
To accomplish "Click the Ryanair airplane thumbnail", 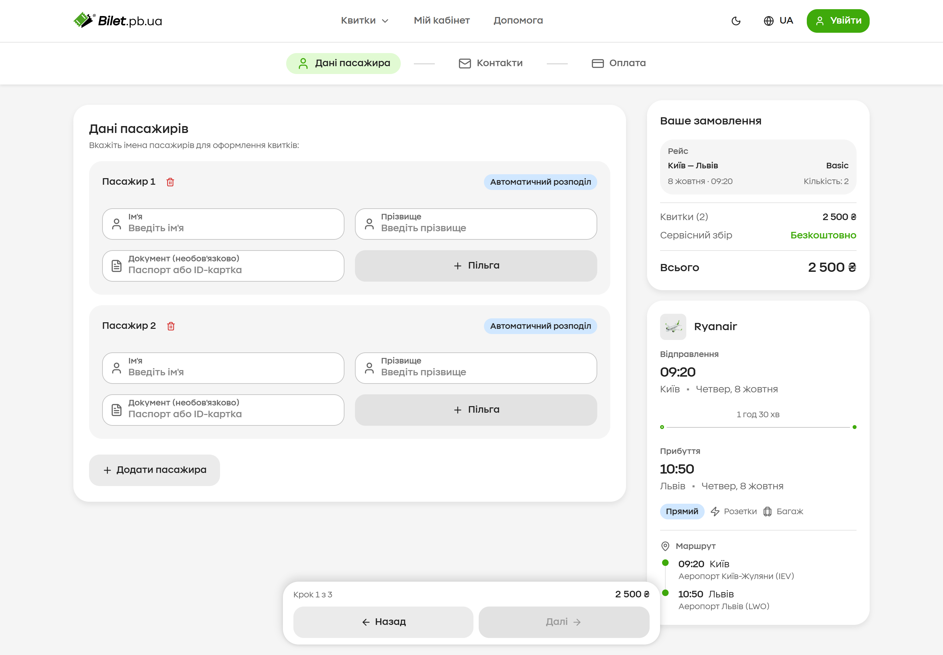I will [673, 327].
